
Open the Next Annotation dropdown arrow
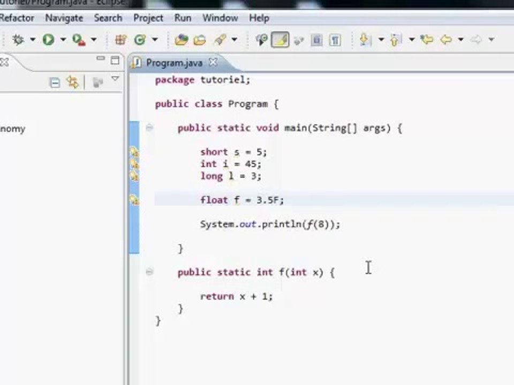point(381,40)
